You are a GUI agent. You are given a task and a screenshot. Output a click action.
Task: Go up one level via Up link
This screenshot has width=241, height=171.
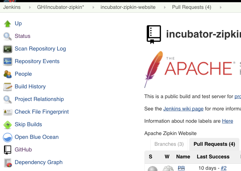coord(18,23)
